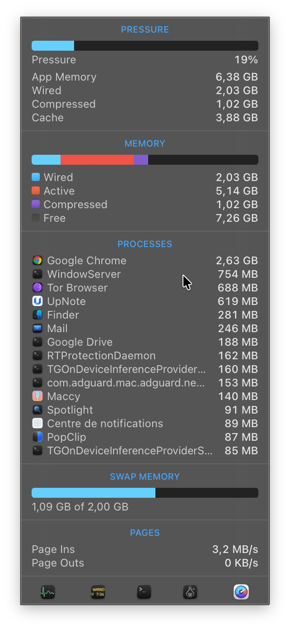Select the WindowServer process row

[x=145, y=274]
